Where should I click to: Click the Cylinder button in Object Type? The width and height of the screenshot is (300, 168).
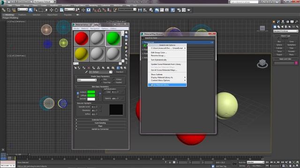pyautogui.click(x=279, y=48)
